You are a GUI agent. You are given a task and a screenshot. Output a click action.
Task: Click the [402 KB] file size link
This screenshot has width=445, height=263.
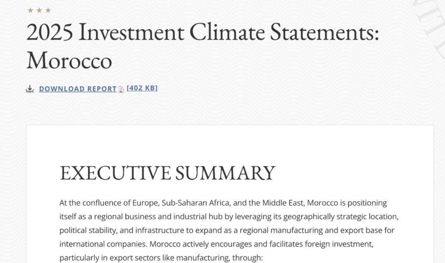tap(142, 88)
